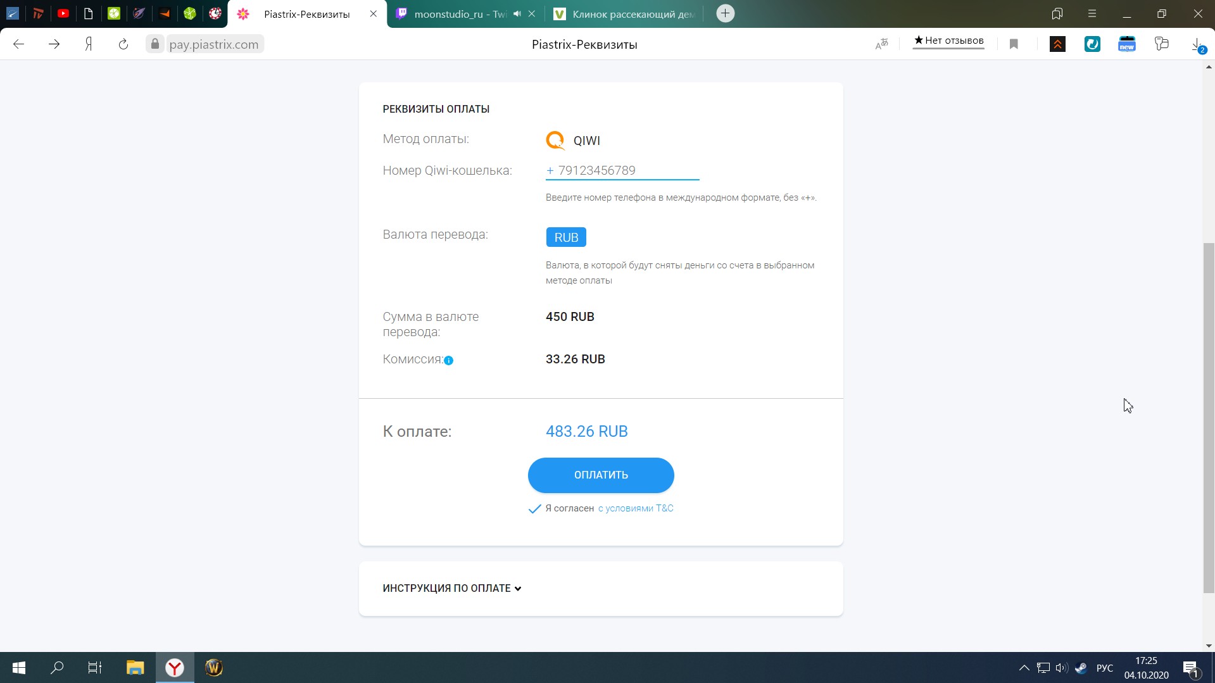
Task: Reload the current page
Action: pyautogui.click(x=123, y=44)
